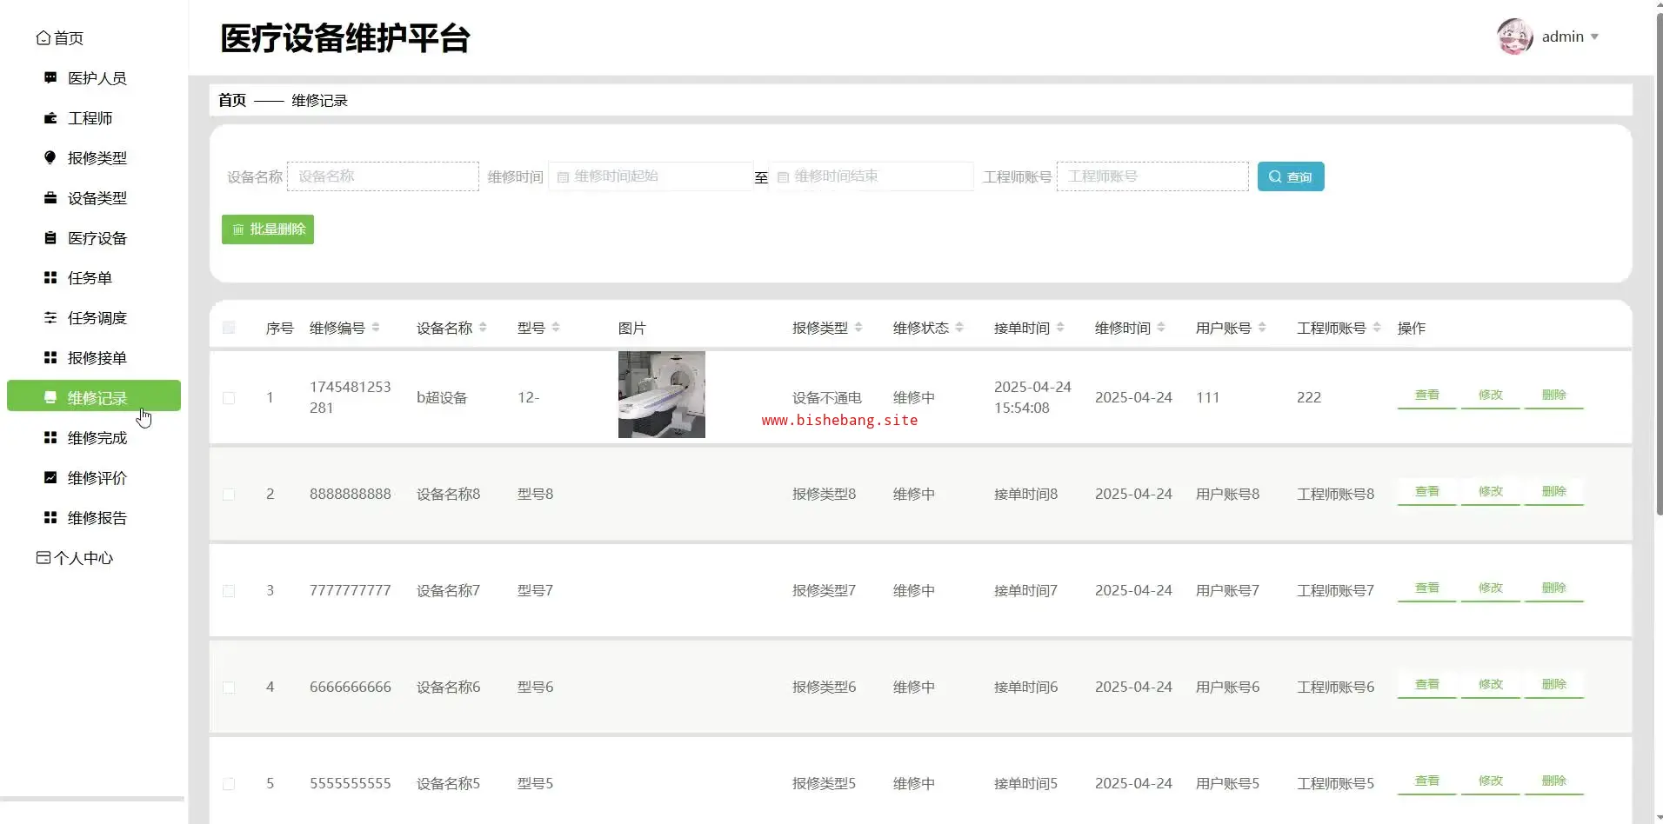Click the b超设备 image thumbnail

662,395
